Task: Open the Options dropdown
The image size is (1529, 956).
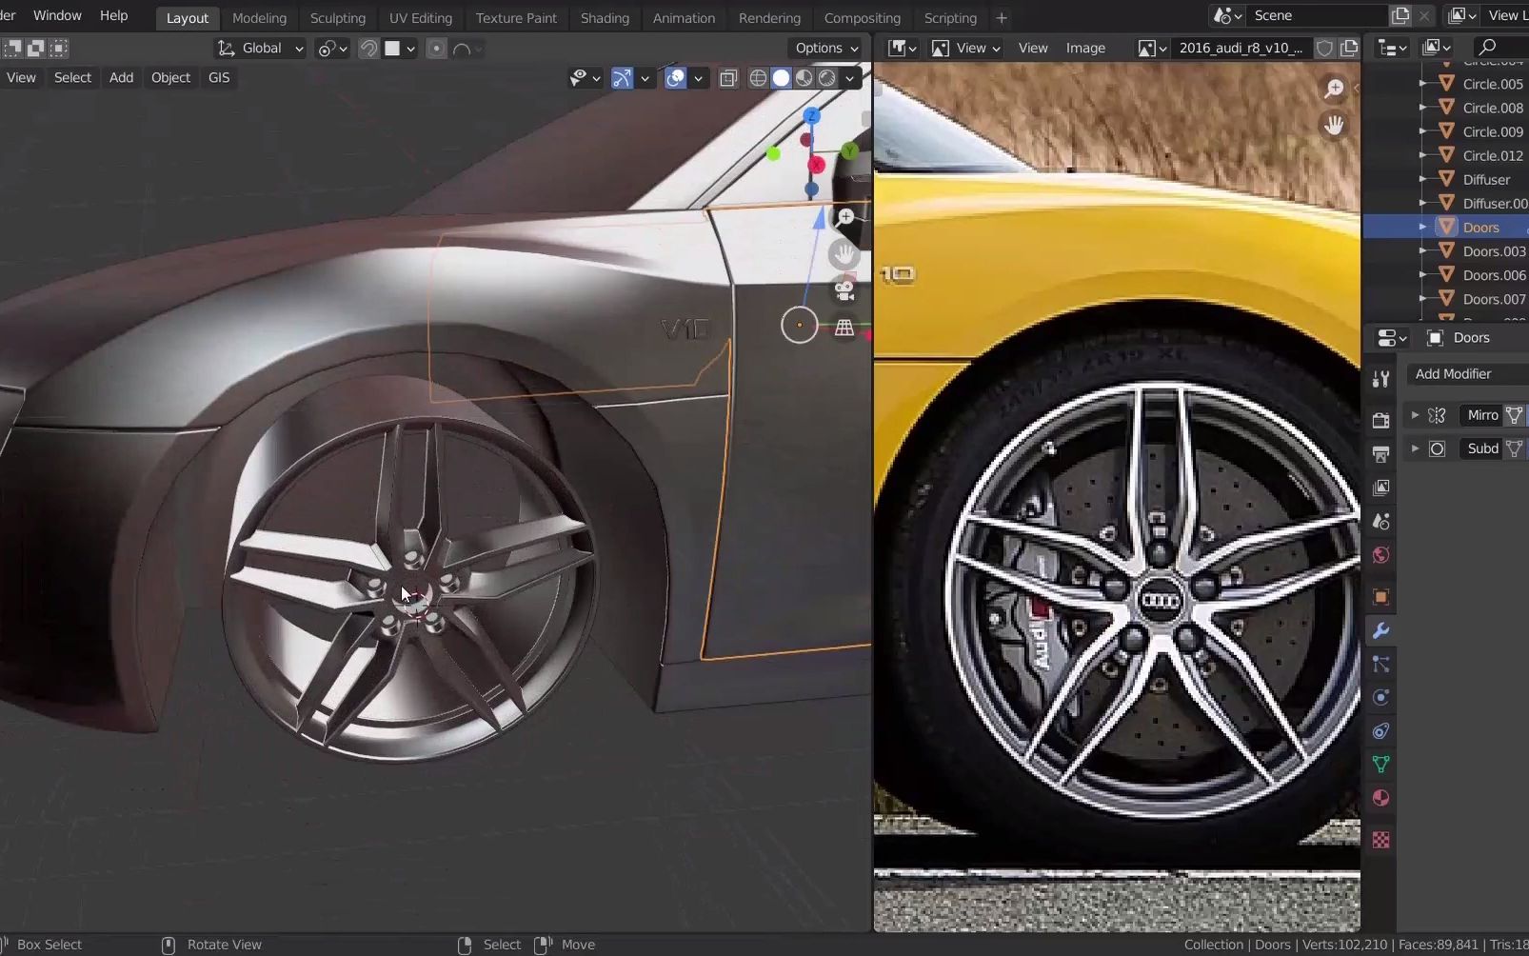Action: coord(826,48)
